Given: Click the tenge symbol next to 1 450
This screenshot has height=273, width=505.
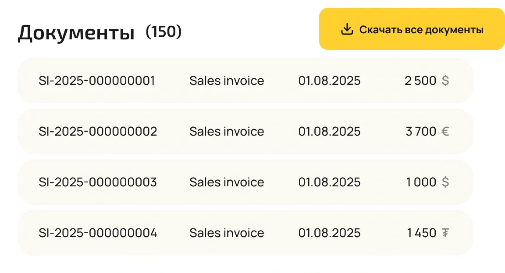Looking at the screenshot, I should 445,233.
